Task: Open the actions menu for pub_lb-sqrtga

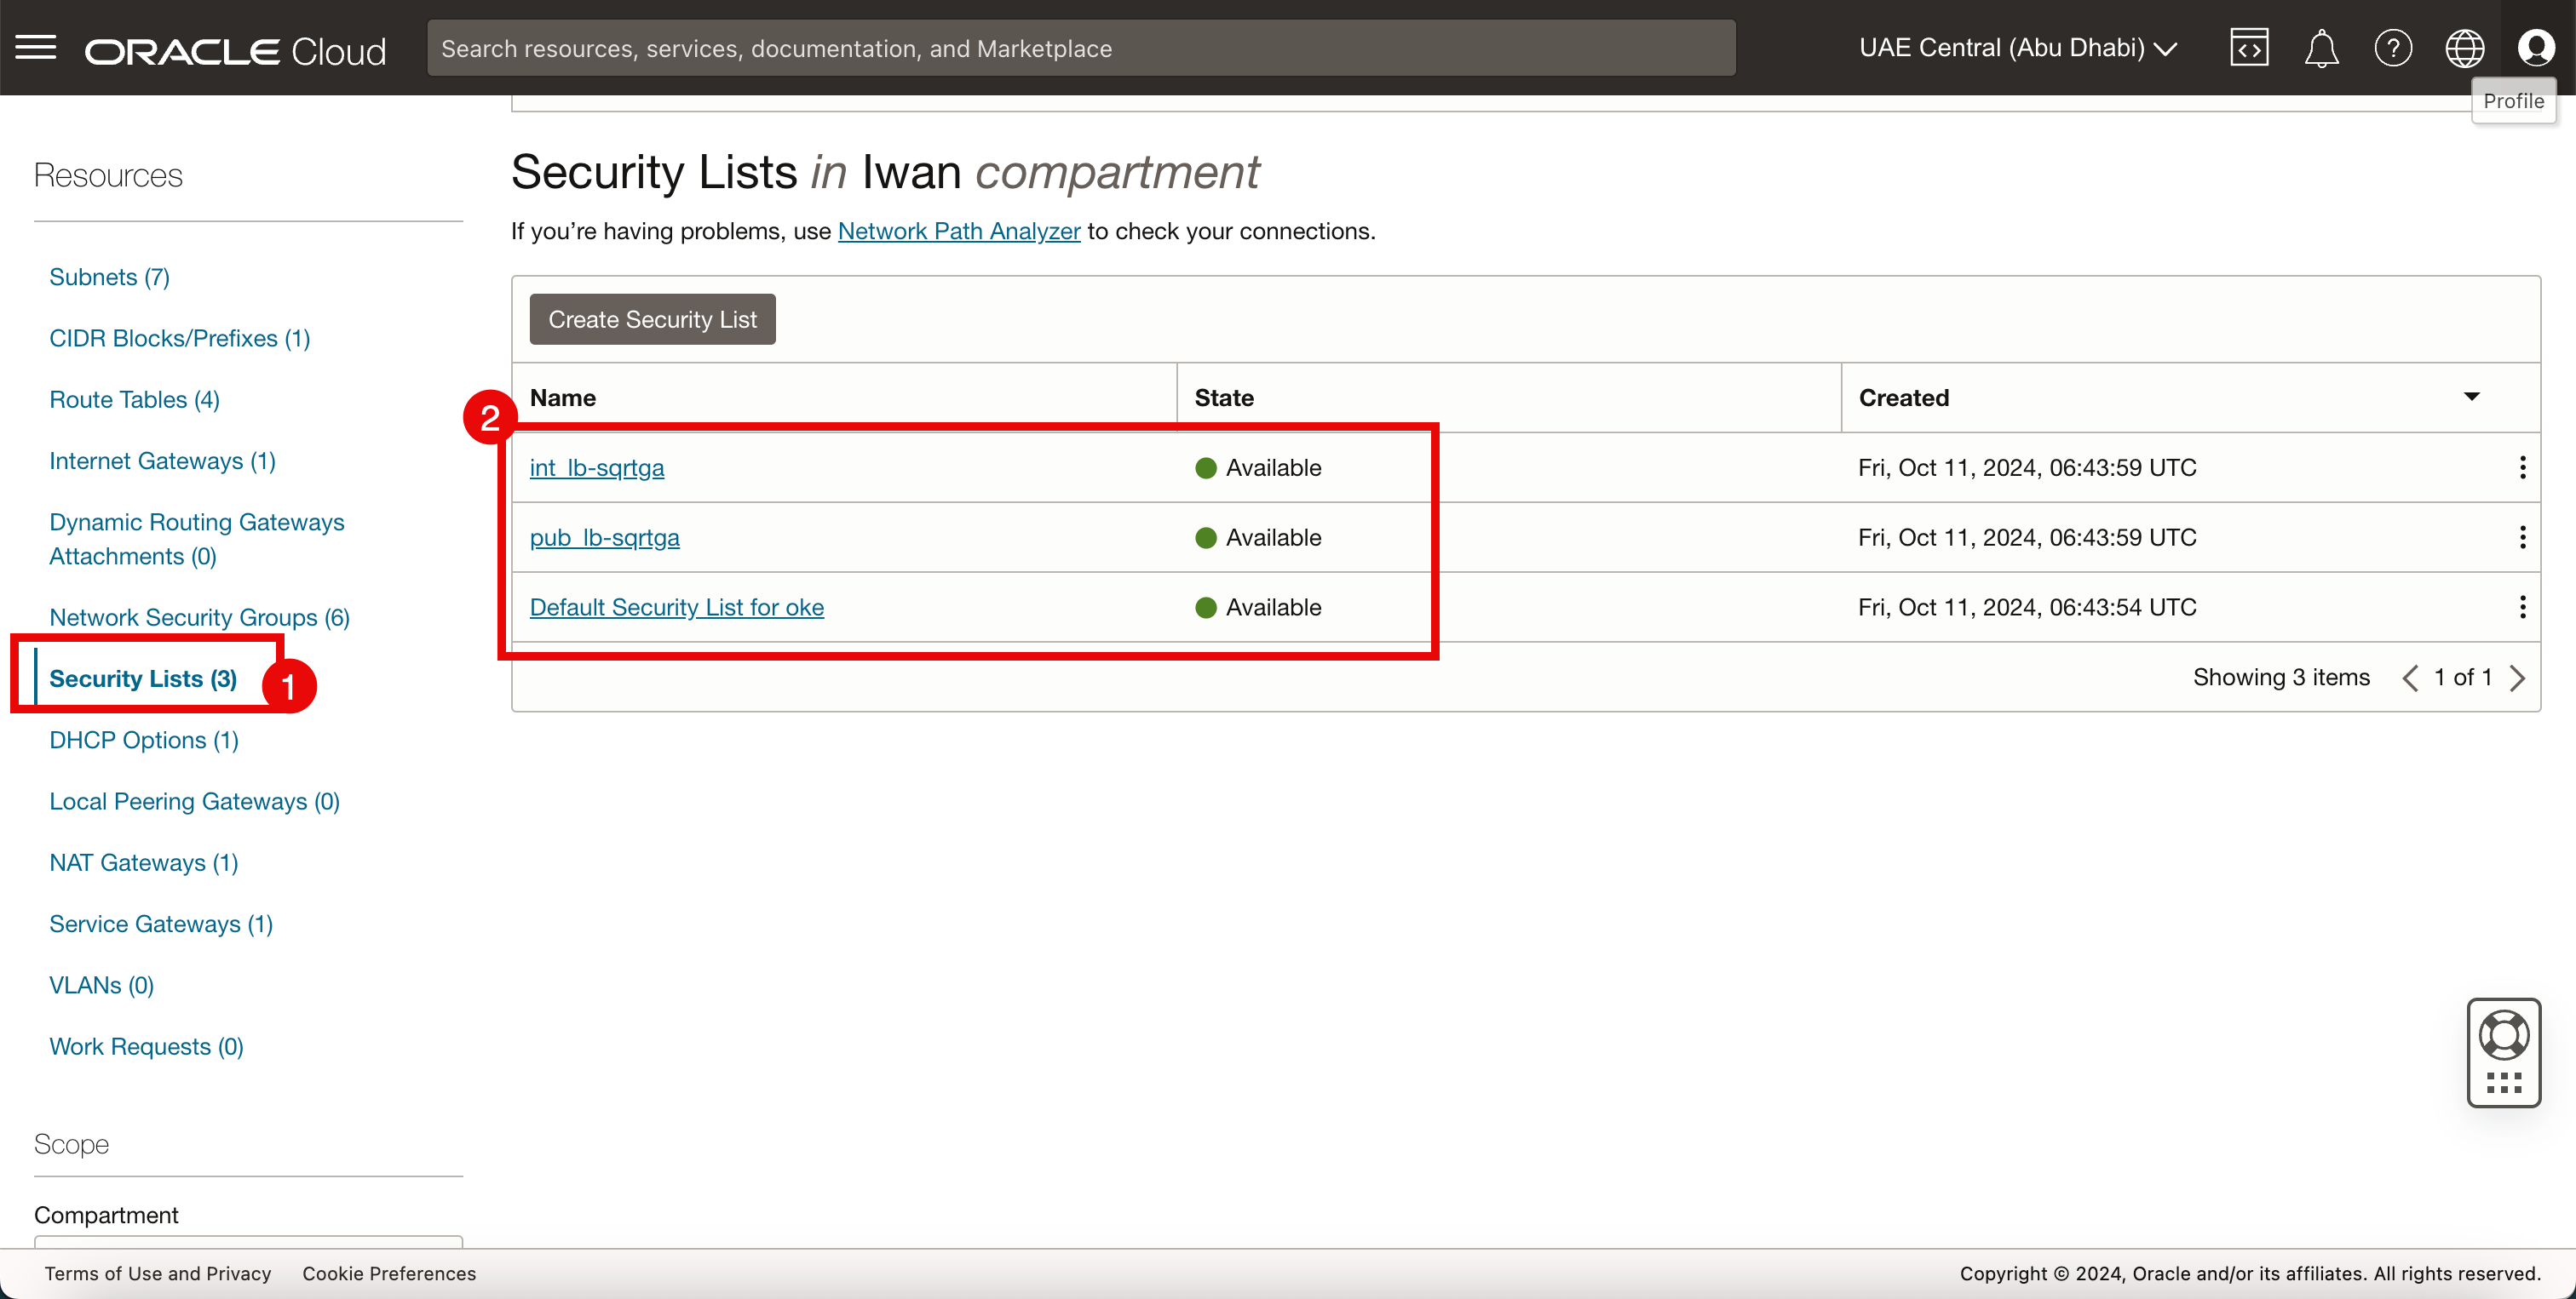Action: 2523,538
